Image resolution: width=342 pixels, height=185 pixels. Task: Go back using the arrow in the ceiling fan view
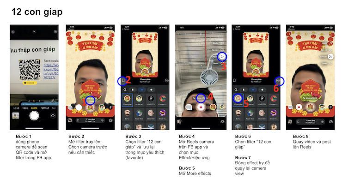coord(179,34)
